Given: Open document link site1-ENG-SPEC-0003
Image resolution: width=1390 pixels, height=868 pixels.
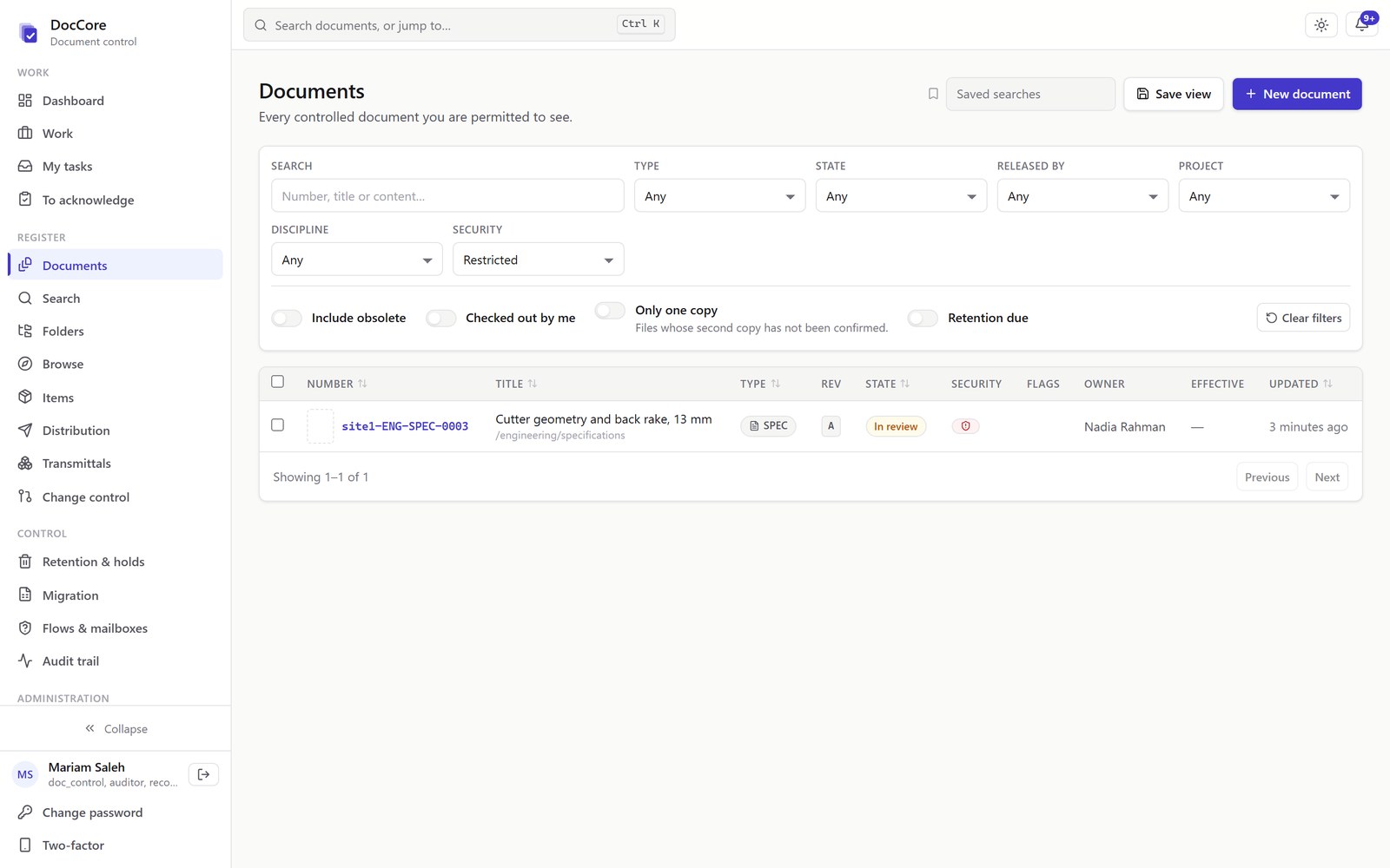Looking at the screenshot, I should pyautogui.click(x=405, y=426).
